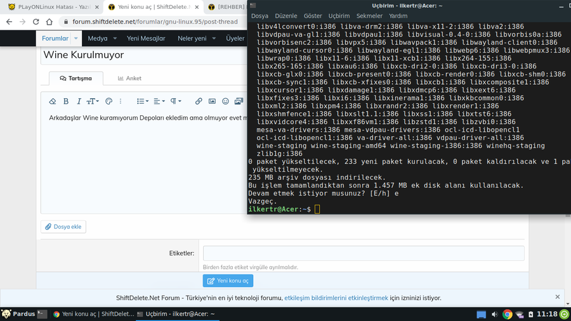Submit with the Yeni konu aç button
This screenshot has height=321, width=571.
tap(228, 280)
